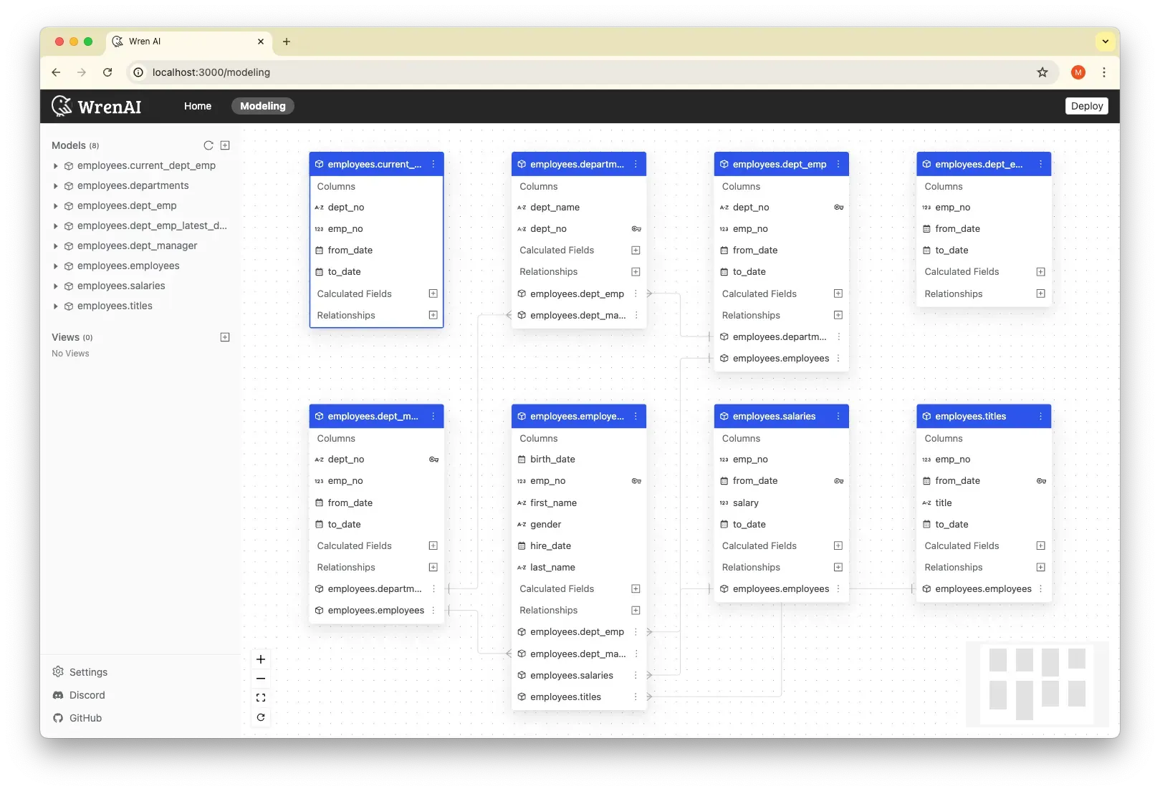Fit diagram to view
Screen dimensions: 1160x791
coord(261,698)
